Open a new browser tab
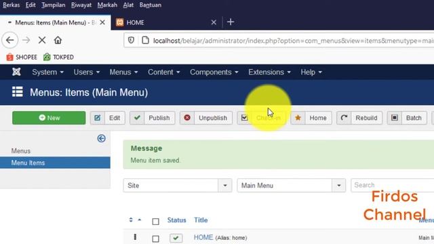Screen dimensions: 434x244 pos(231,22)
